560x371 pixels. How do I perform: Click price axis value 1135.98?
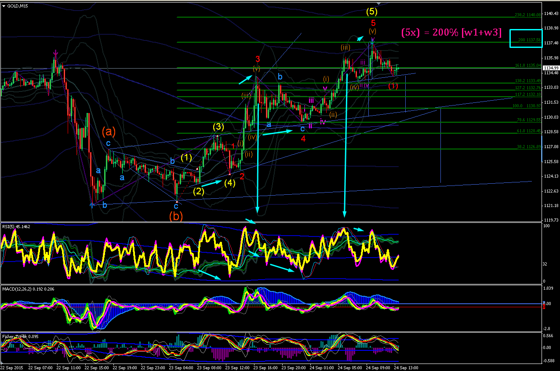coord(550,58)
